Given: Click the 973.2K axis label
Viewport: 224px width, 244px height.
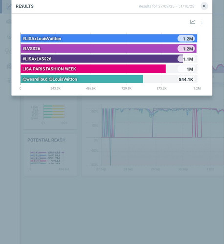Looking at the screenshot, I should pos(161,88).
